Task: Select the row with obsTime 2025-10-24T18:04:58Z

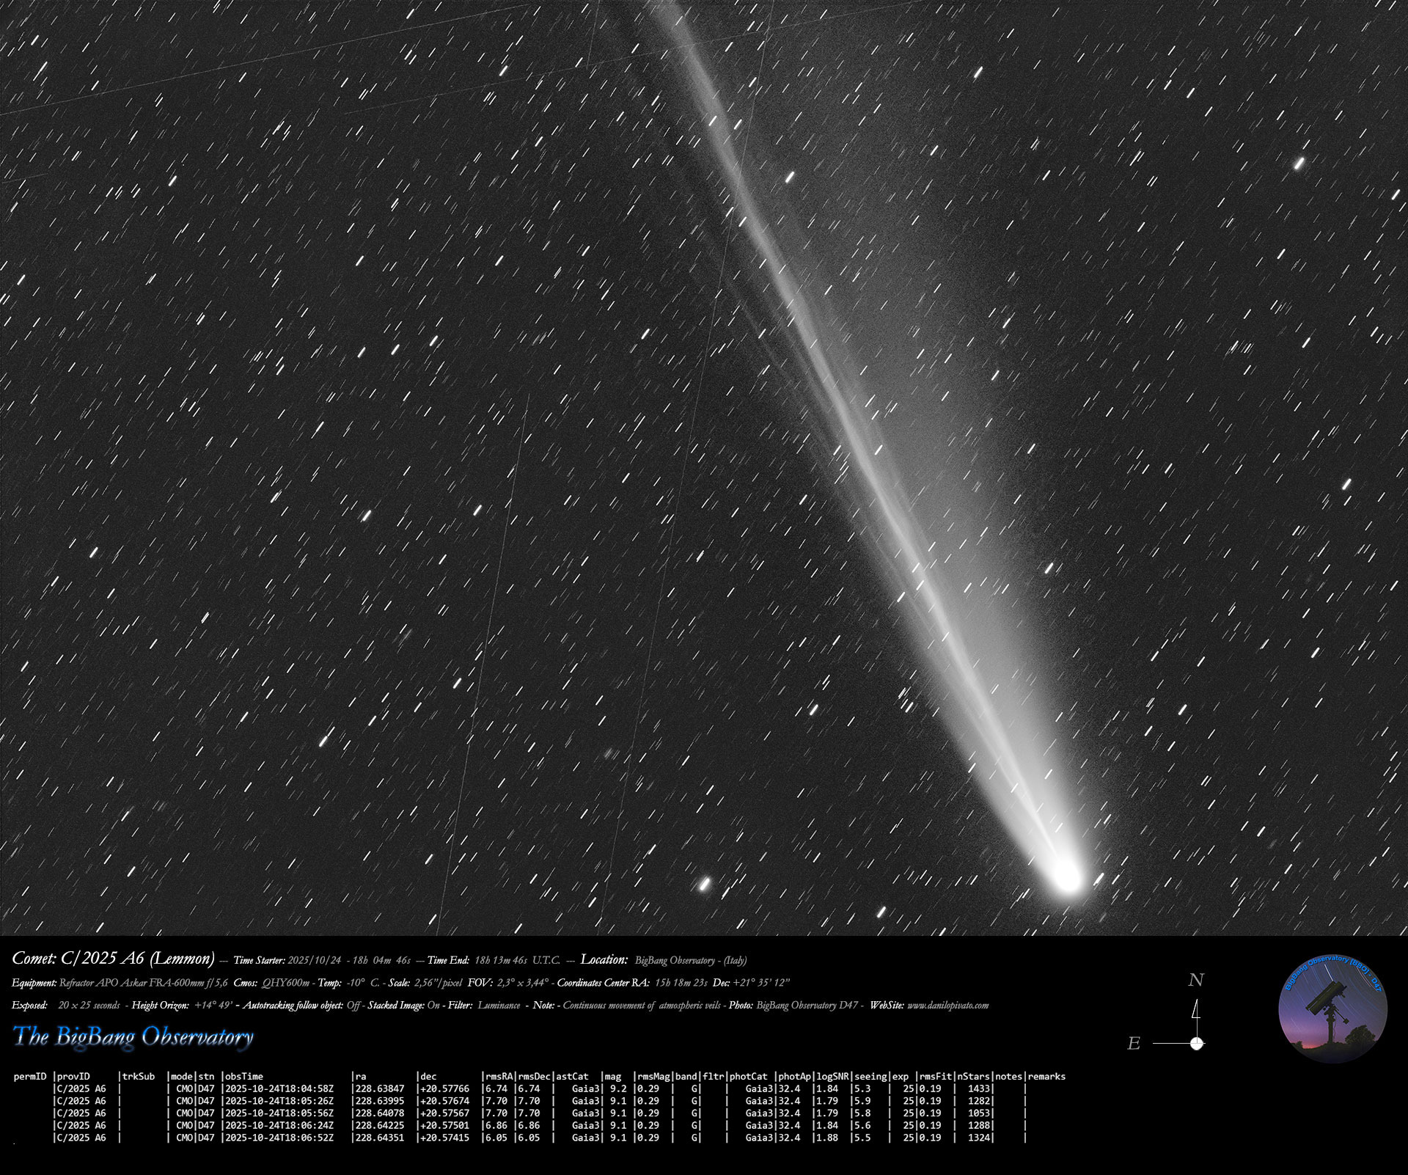Action: pyautogui.click(x=279, y=1089)
